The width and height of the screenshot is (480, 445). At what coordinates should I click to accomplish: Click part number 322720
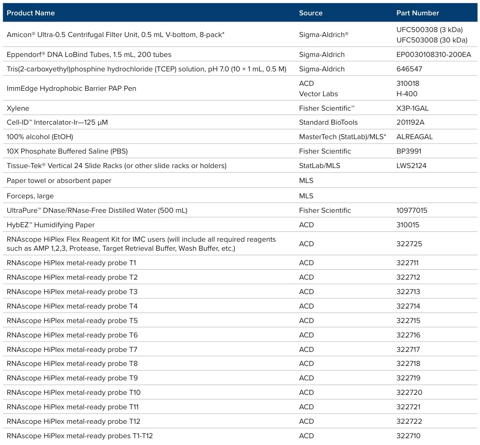[409, 392]
